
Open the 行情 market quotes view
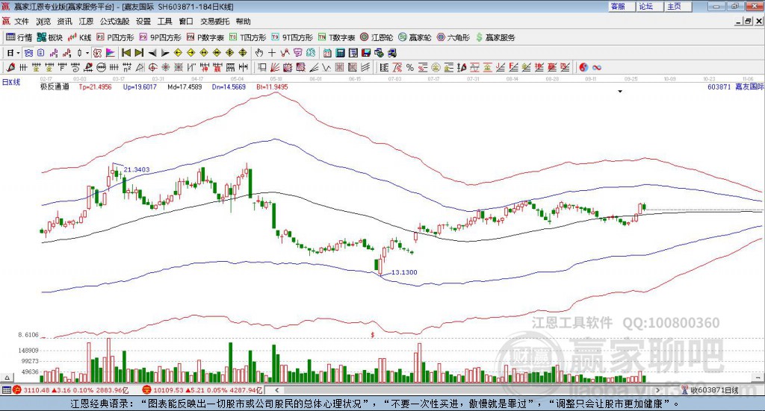point(19,37)
